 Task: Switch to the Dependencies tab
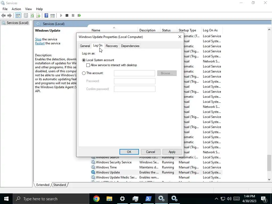130,46
